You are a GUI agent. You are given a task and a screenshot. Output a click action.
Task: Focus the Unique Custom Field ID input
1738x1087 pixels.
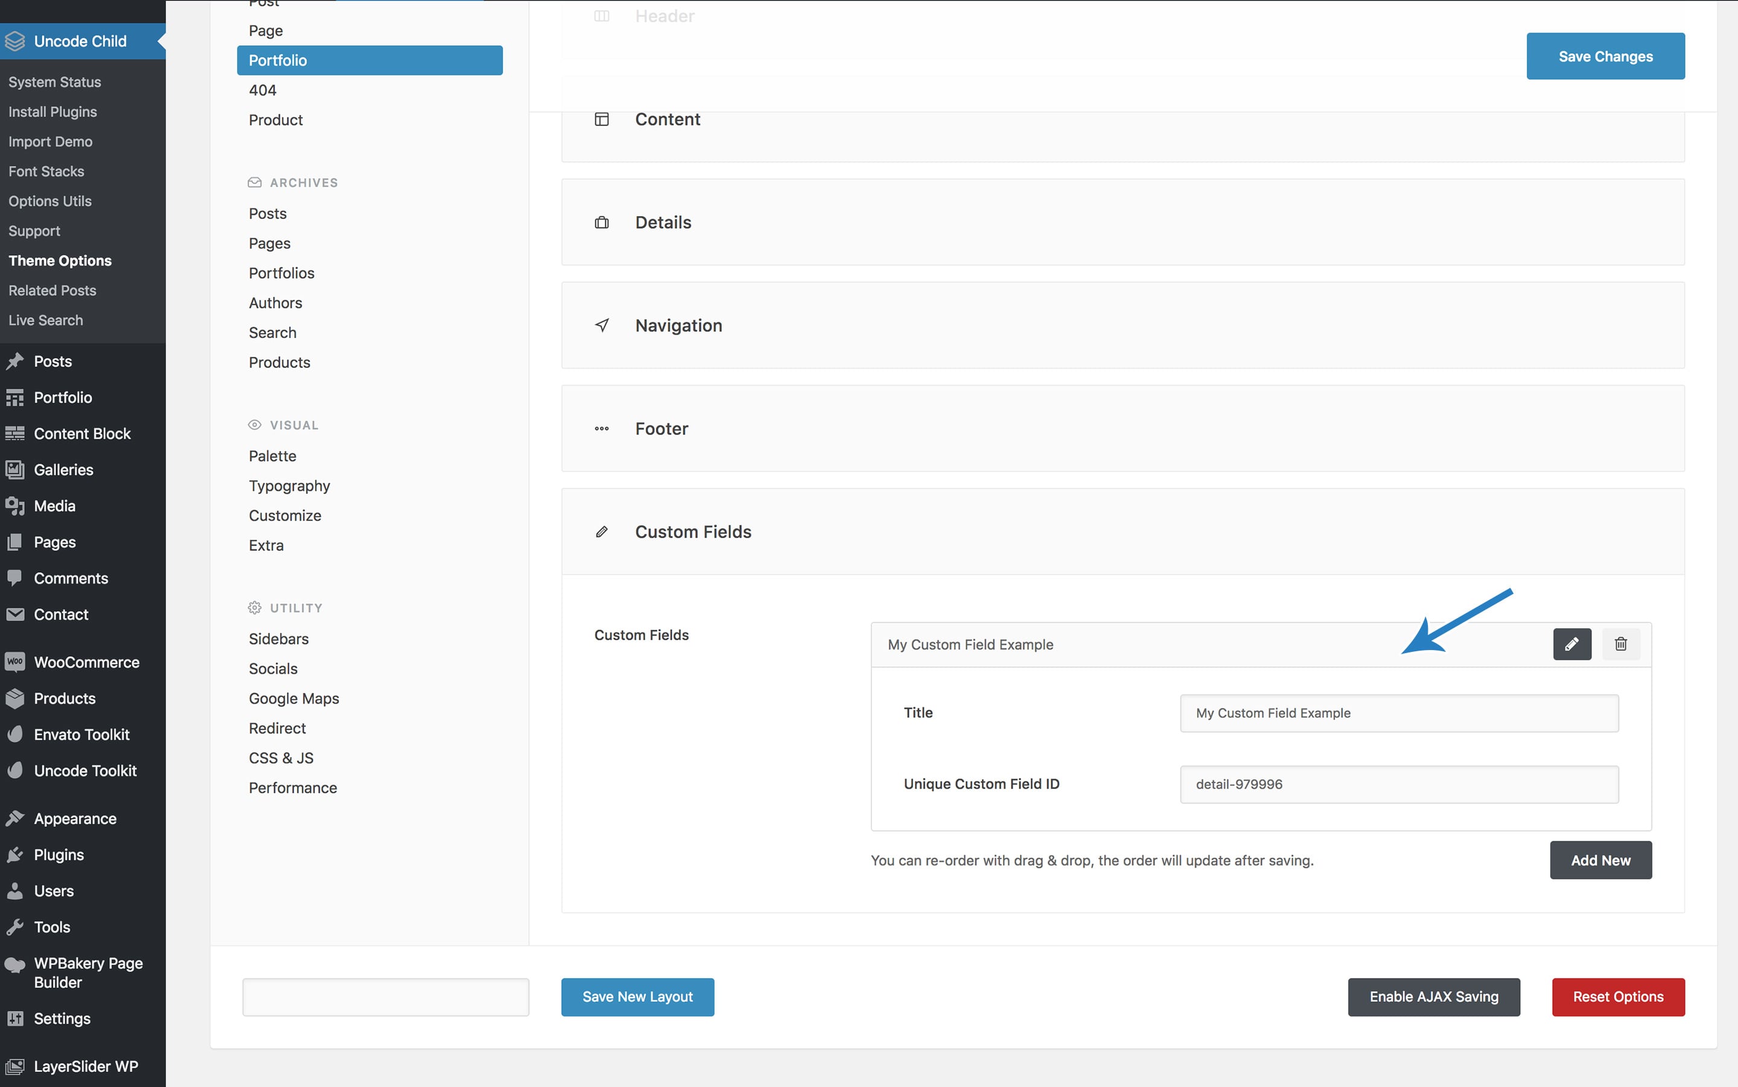pyautogui.click(x=1399, y=783)
